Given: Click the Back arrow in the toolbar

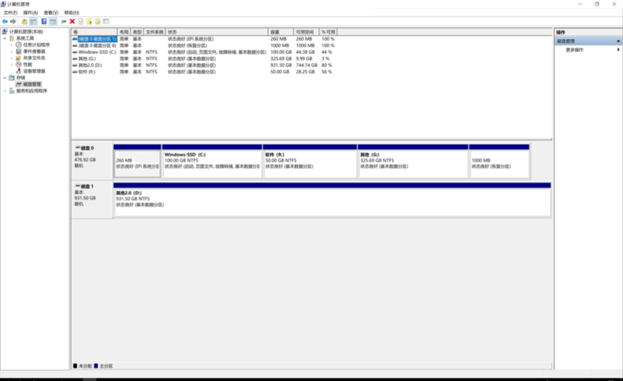Looking at the screenshot, I should [5, 21].
